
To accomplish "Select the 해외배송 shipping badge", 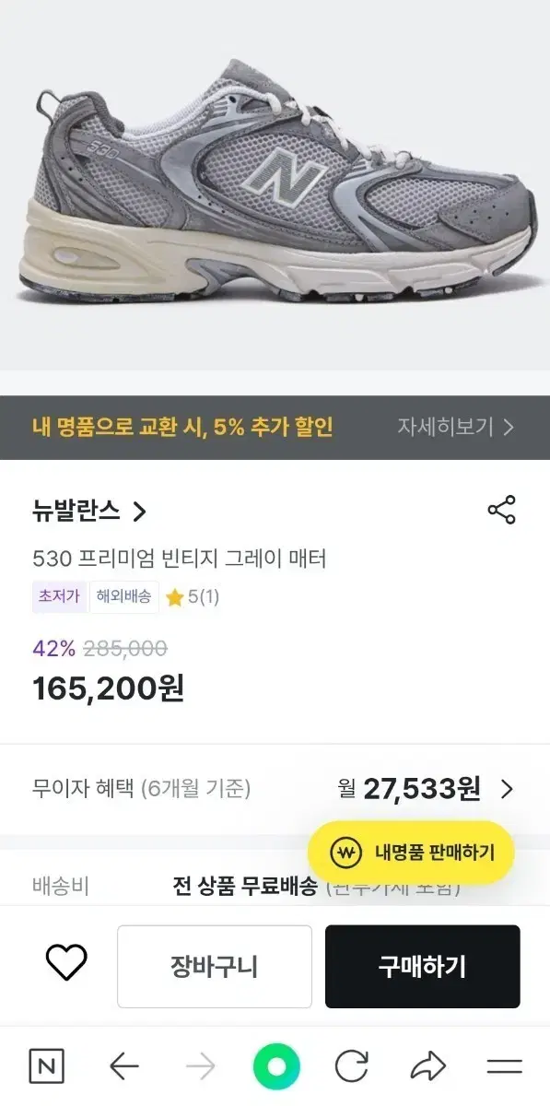I will [123, 597].
